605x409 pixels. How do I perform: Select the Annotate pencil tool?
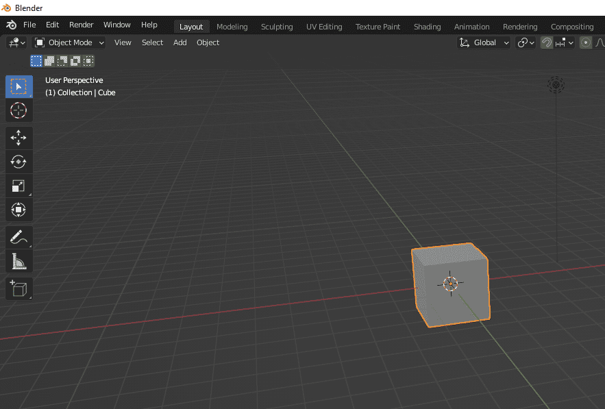coord(18,237)
